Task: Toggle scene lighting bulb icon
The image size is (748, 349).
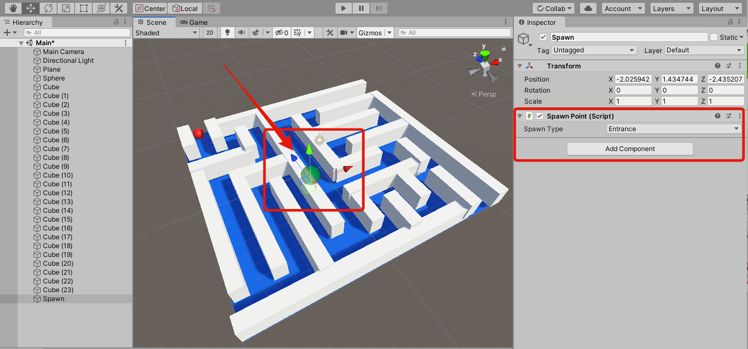Action: coord(226,33)
